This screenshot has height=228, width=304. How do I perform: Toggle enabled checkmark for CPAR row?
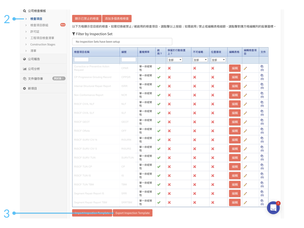(x=159, y=68)
